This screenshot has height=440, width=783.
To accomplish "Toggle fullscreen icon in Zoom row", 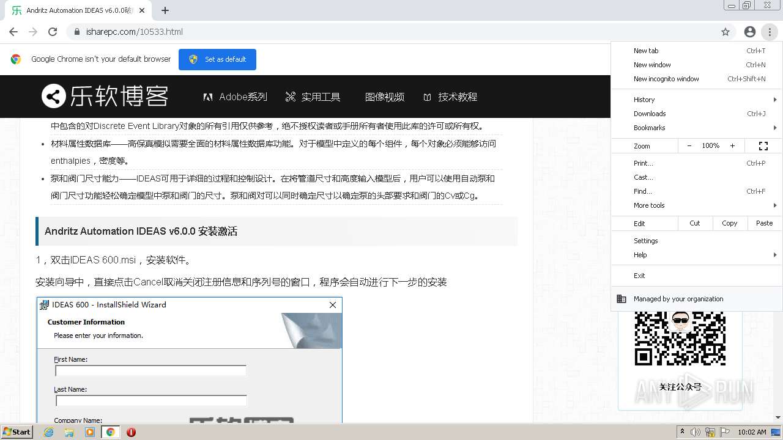I will click(763, 146).
